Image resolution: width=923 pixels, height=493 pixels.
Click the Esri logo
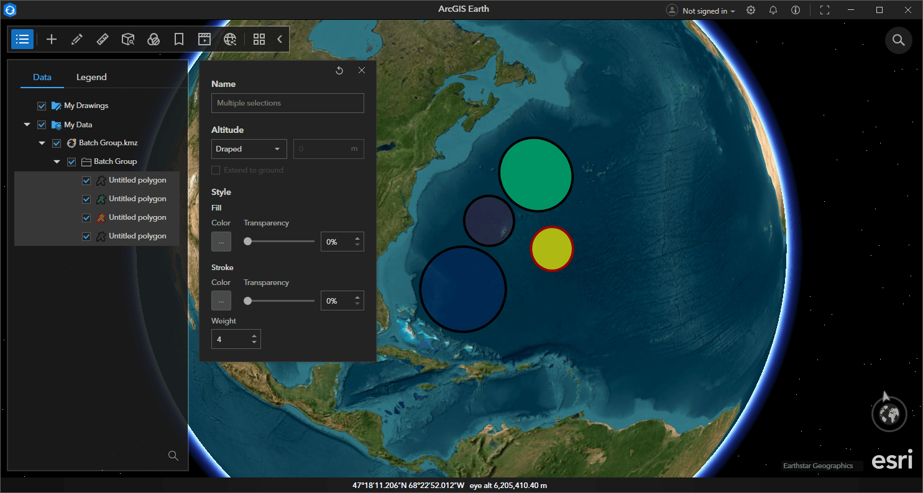892,460
